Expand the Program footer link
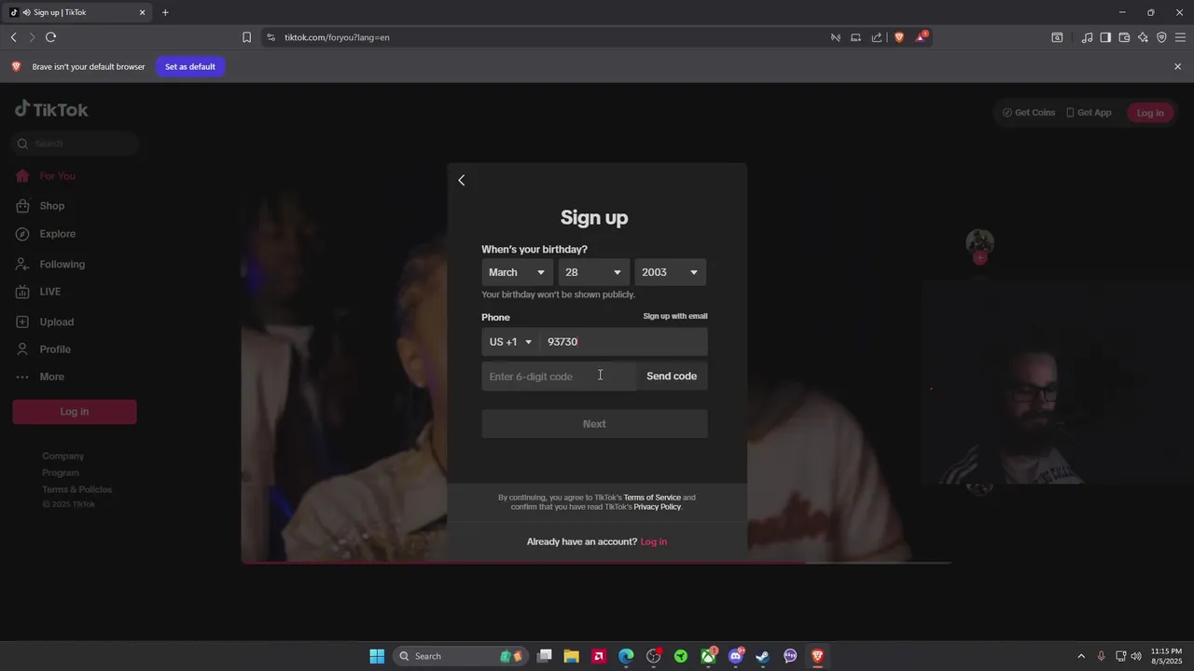This screenshot has height=671, width=1194. [x=61, y=472]
